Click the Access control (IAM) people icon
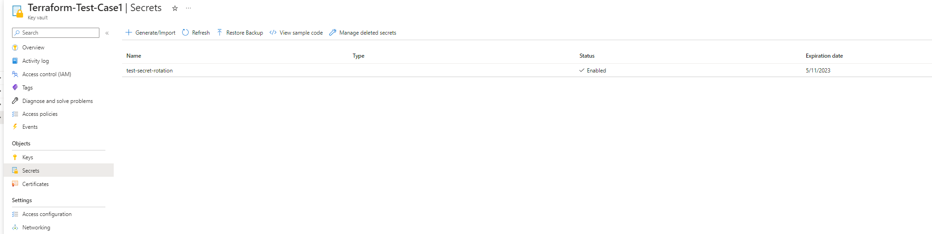 [15, 74]
